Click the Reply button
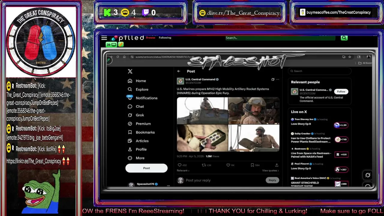This screenshot has width=384, height=216. point(272,180)
